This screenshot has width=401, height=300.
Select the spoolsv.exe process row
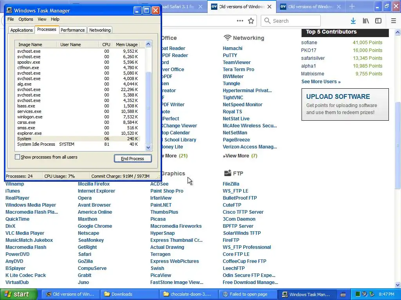(78, 62)
